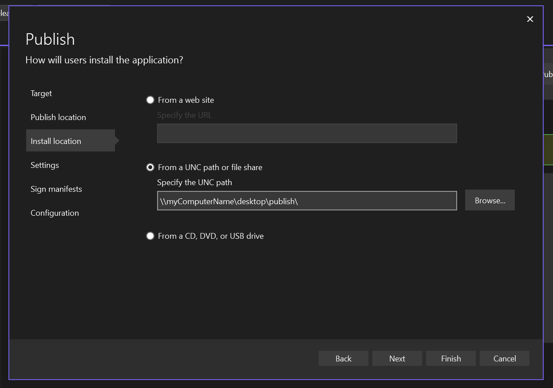Click the disabled URL input field
Image resolution: width=553 pixels, height=388 pixels.
point(307,133)
